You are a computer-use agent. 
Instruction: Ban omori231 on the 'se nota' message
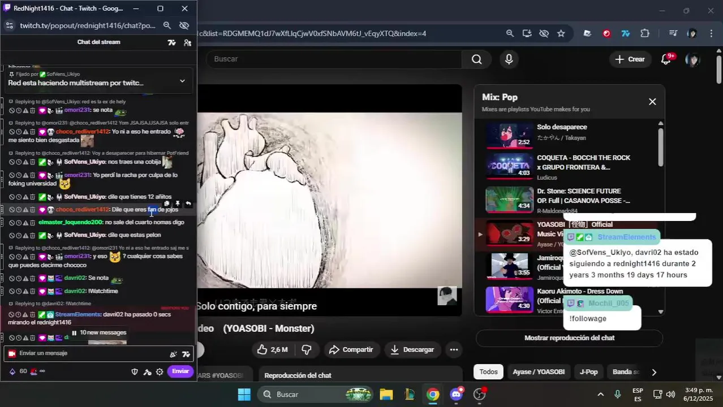[x=11, y=110]
